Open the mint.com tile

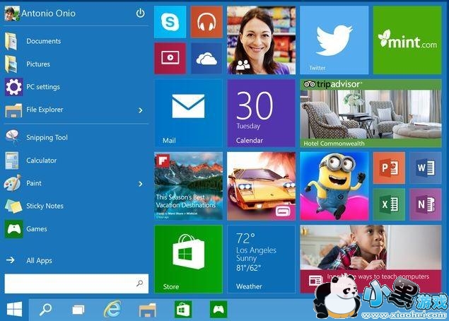click(x=407, y=40)
